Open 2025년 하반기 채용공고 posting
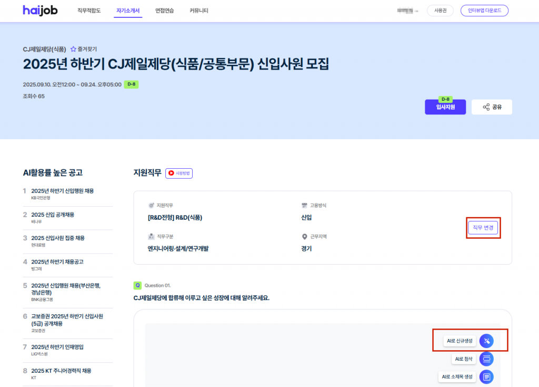The image size is (539, 387). click(x=57, y=262)
